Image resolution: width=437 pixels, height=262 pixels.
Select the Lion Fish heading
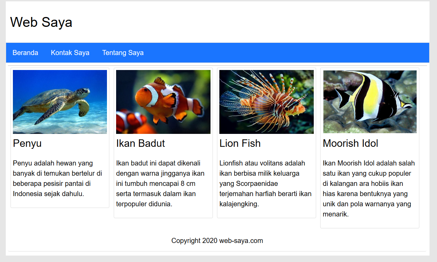tap(240, 143)
